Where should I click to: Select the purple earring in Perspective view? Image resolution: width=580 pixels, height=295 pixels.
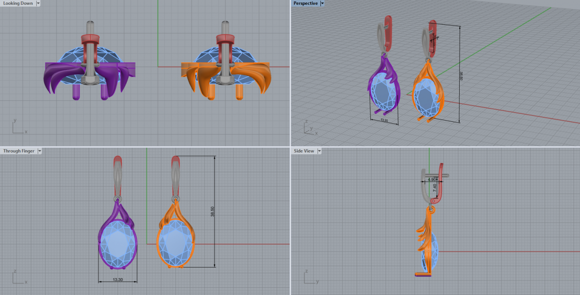tap(385, 84)
